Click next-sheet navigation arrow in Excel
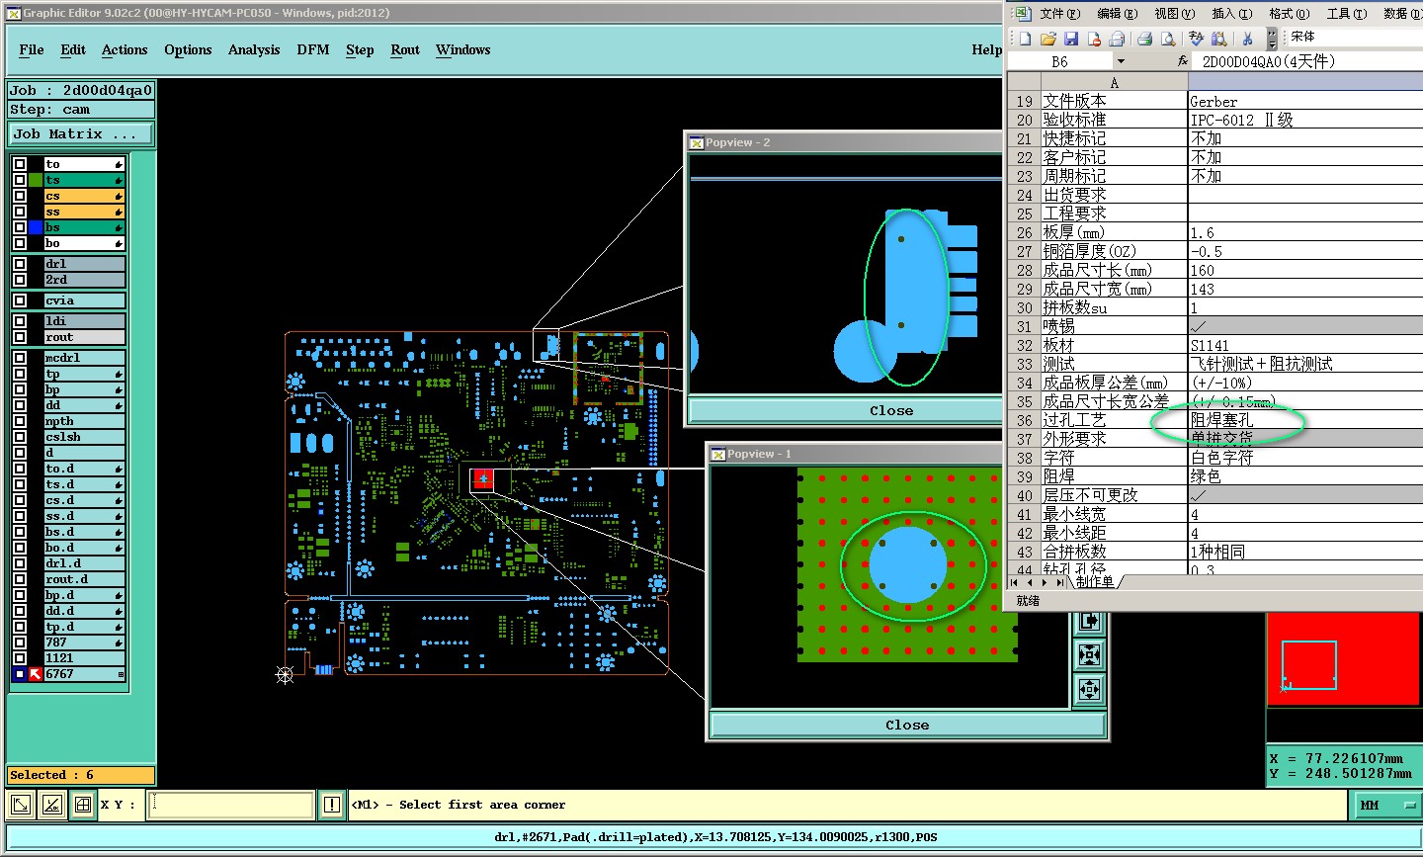Viewport: 1423px width, 857px height. point(1045,582)
